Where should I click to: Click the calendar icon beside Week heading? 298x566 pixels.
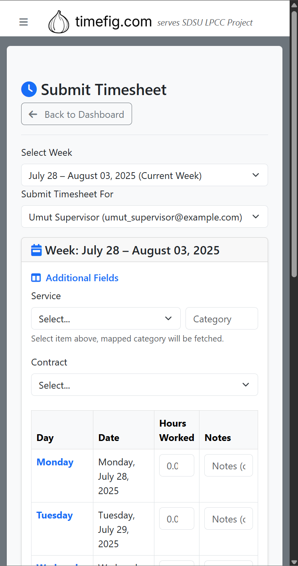pos(36,250)
